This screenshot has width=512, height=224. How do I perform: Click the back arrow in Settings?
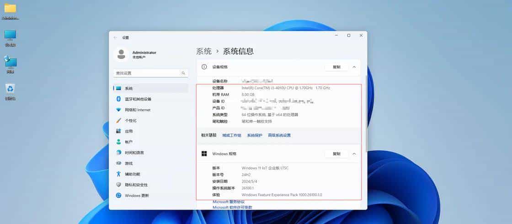point(115,38)
